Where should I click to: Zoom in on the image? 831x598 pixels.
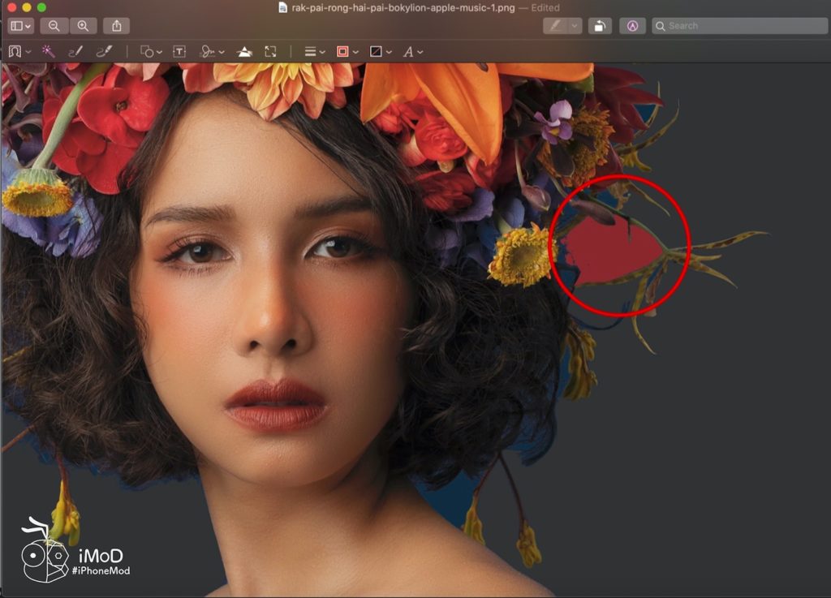[x=83, y=26]
